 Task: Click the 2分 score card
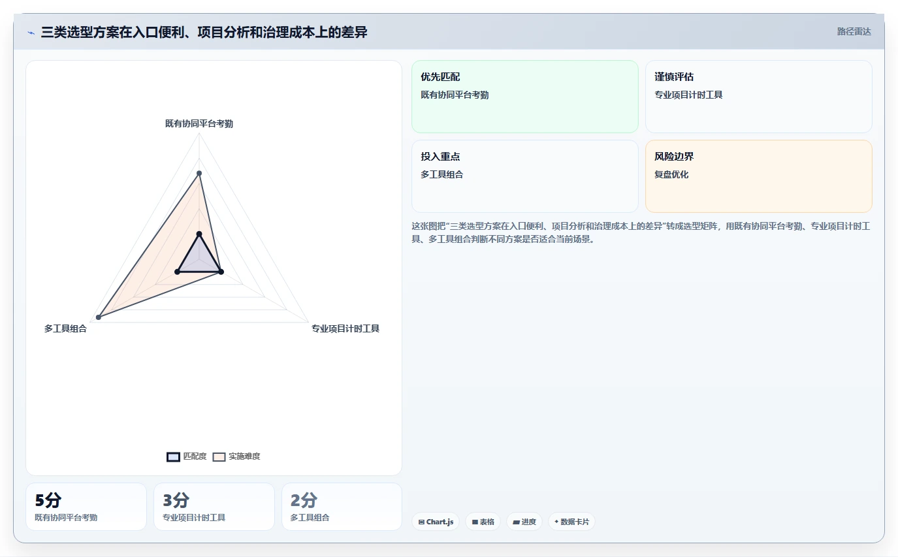click(342, 507)
